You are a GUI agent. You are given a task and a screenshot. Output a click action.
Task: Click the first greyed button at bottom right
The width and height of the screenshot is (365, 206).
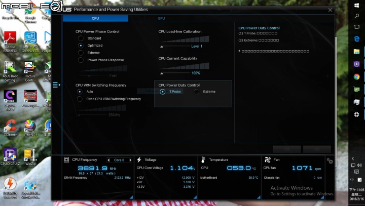(287, 149)
